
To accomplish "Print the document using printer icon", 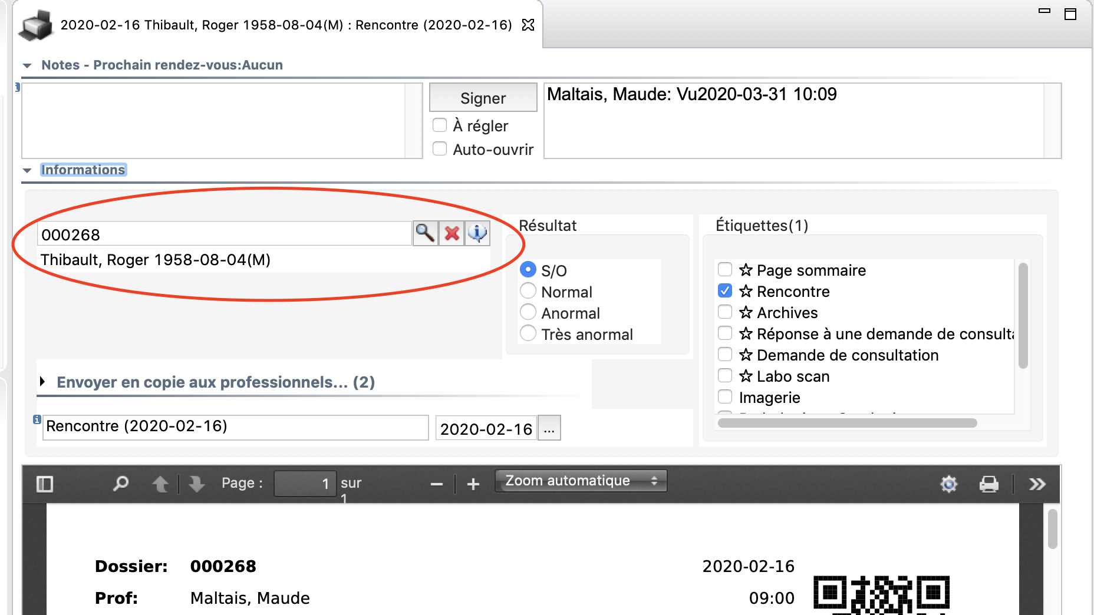I will [x=988, y=484].
